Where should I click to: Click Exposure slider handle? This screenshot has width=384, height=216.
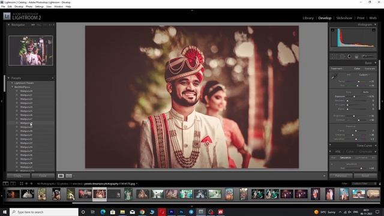click(354, 97)
